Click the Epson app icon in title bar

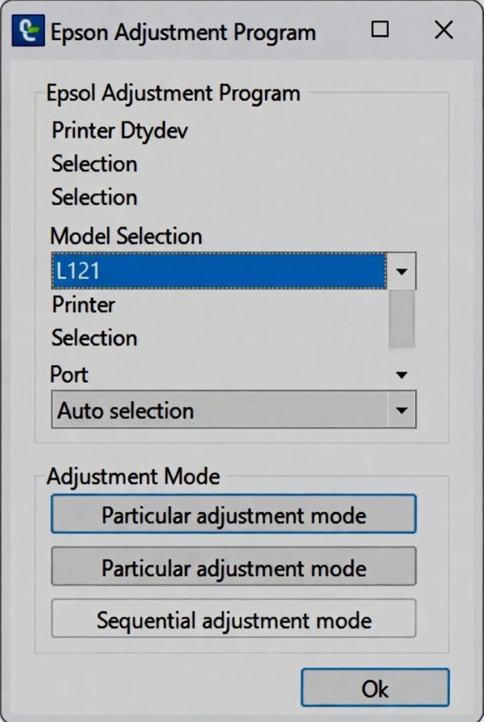[x=28, y=31]
